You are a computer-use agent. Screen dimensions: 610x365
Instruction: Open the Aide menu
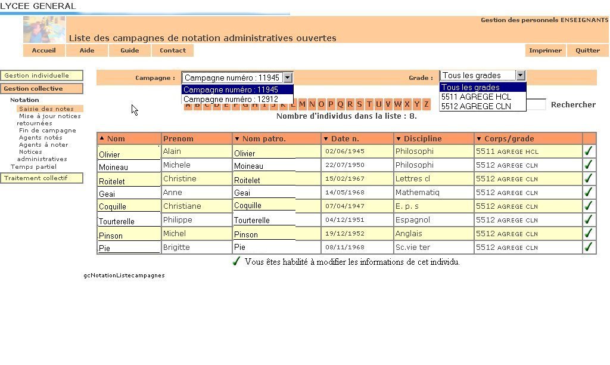coord(87,50)
